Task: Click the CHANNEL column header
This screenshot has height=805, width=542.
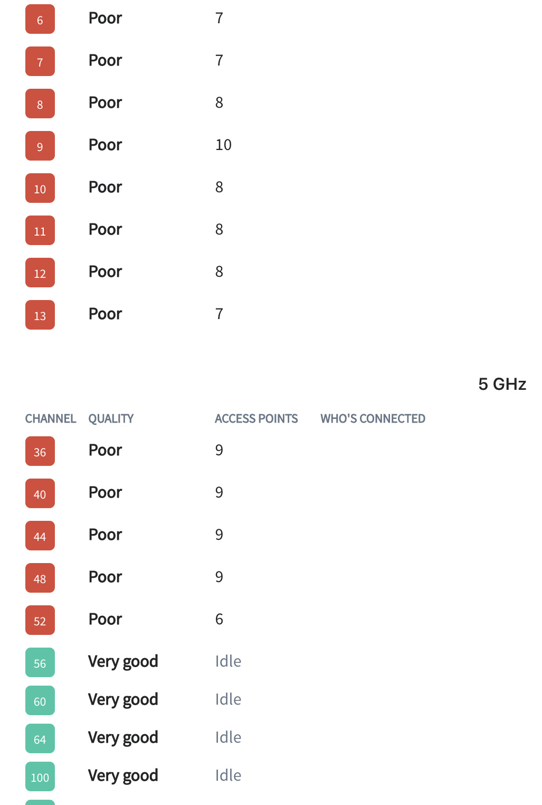Action: pos(51,418)
